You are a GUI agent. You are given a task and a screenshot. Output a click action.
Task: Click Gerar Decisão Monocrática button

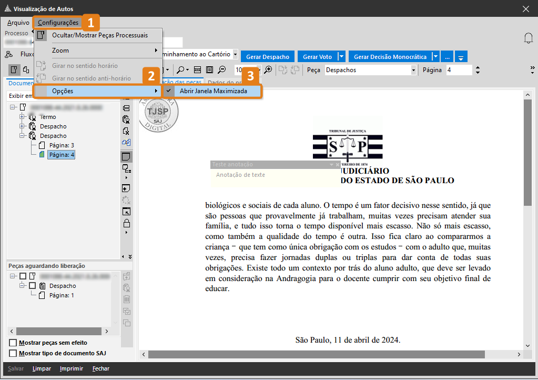click(x=390, y=57)
